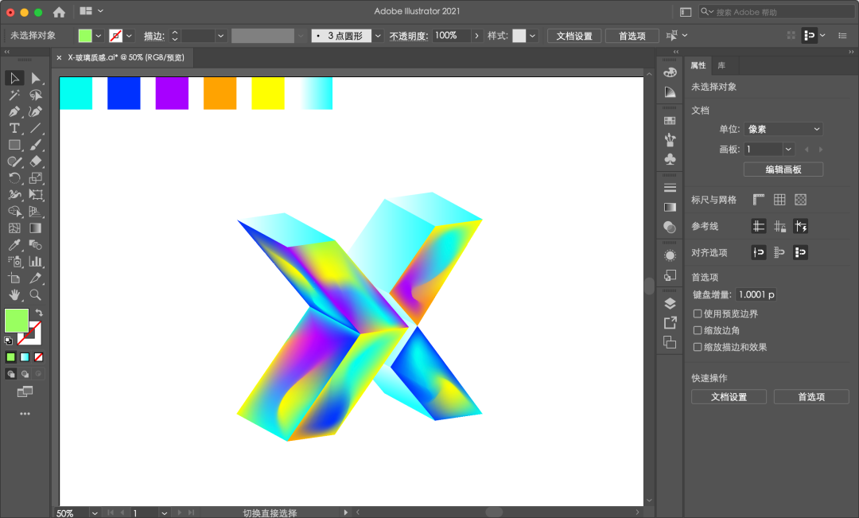Toggle the grid display button
Screen dimensions: 859x518
pos(779,200)
